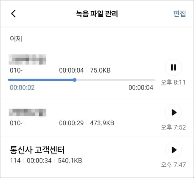Play the 통신사 고객센터 recording
Image resolution: width=194 pixels, height=178 pixels.
(x=174, y=150)
